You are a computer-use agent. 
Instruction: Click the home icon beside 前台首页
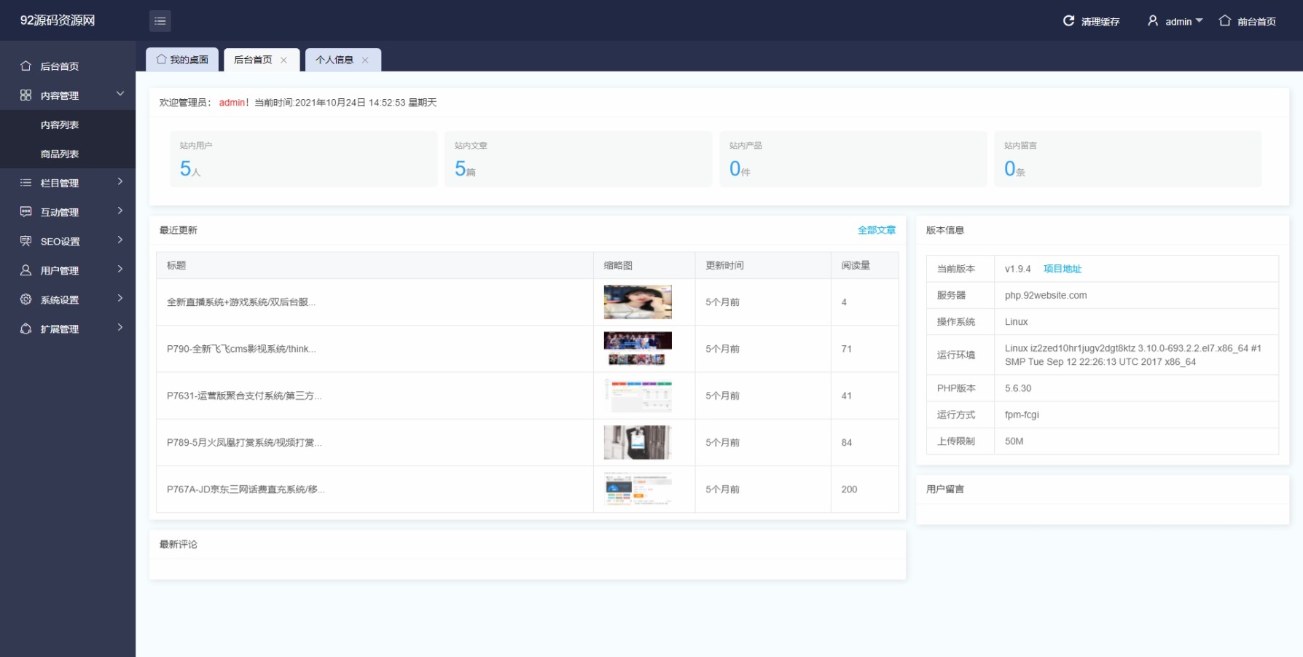pos(1225,21)
